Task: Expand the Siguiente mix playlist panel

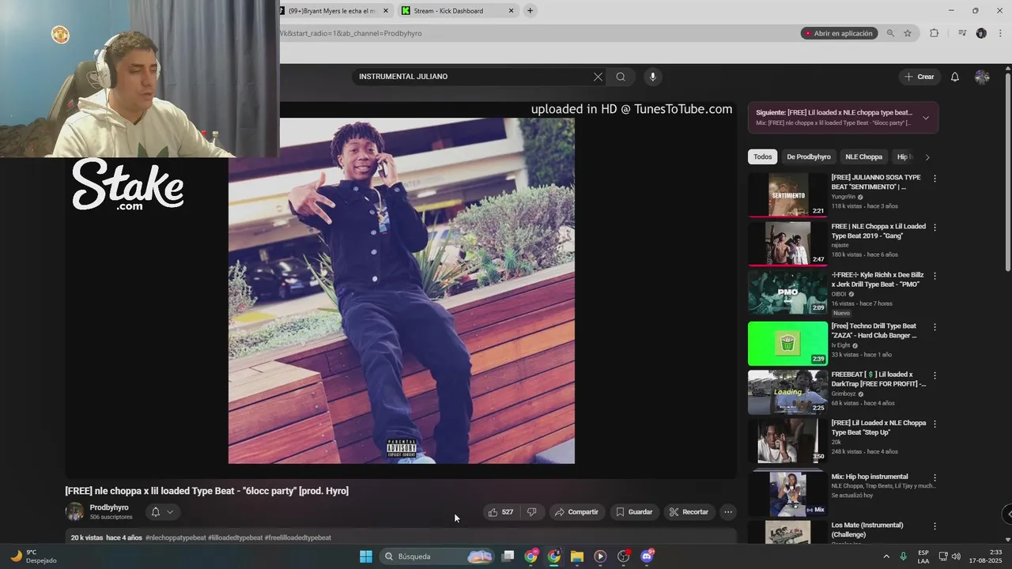Action: [x=926, y=118]
